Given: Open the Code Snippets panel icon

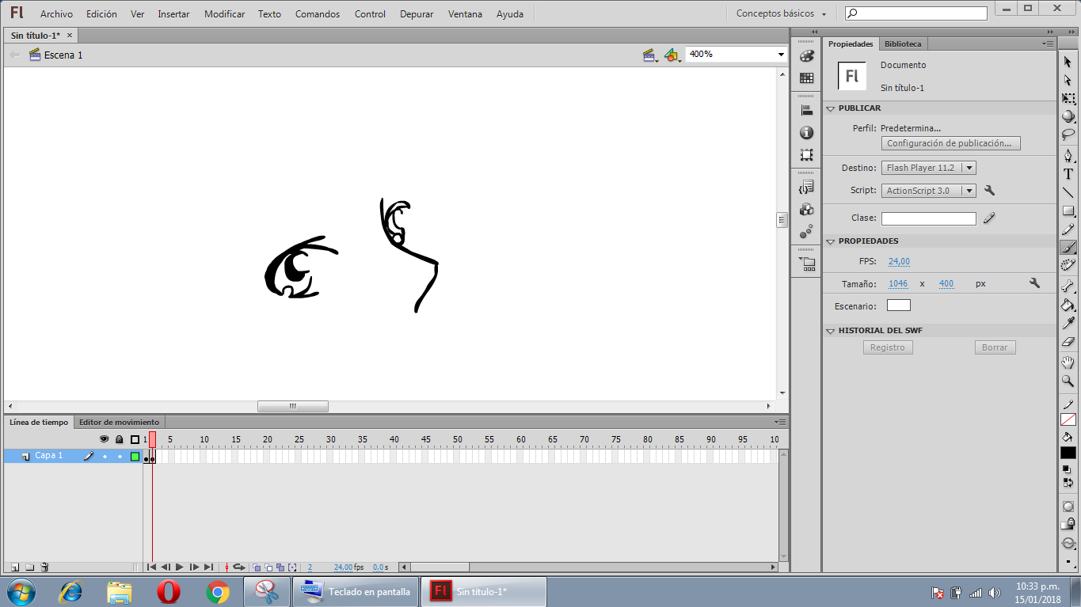Looking at the screenshot, I should [x=806, y=188].
